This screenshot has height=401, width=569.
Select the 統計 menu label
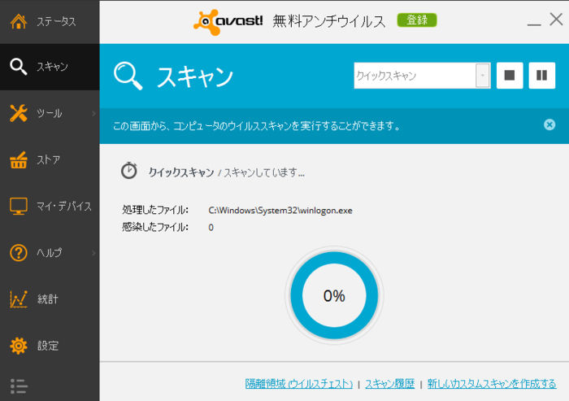pos(47,299)
